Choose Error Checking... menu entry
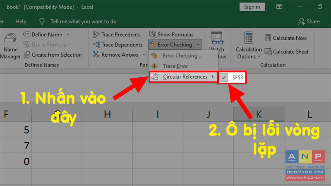Screen dimensions: 331x186 (182, 56)
